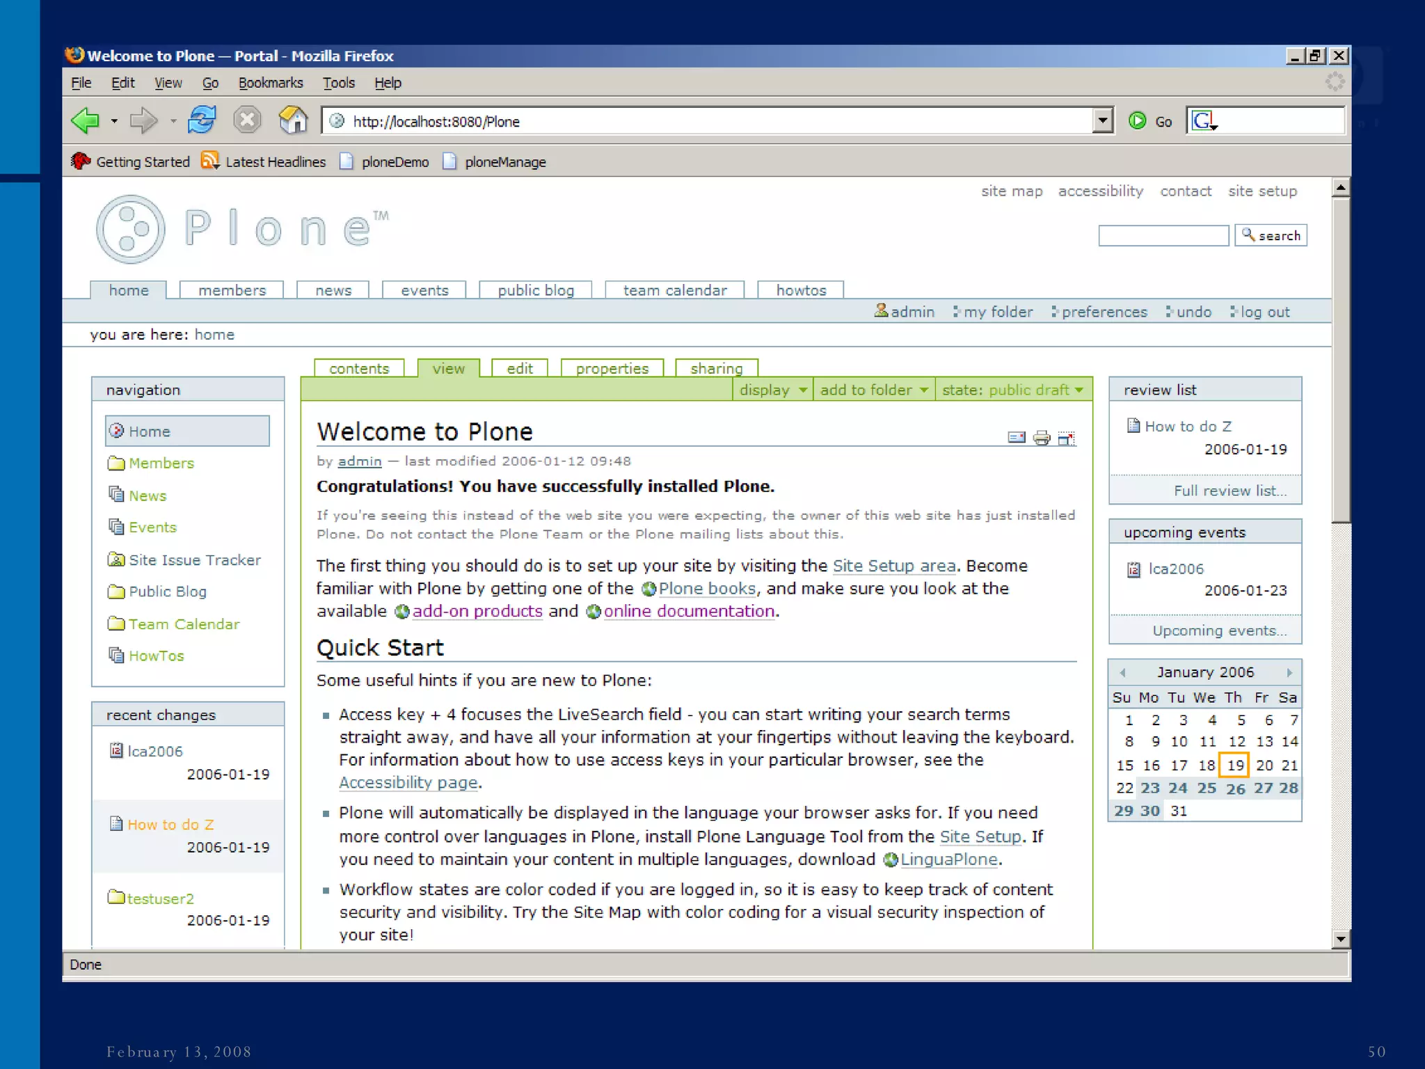The image size is (1425, 1069).
Task: Click the Stop loading icon
Action: [x=246, y=120]
